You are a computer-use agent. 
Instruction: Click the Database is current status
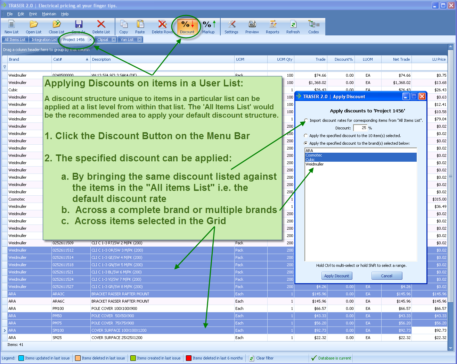point(331,358)
